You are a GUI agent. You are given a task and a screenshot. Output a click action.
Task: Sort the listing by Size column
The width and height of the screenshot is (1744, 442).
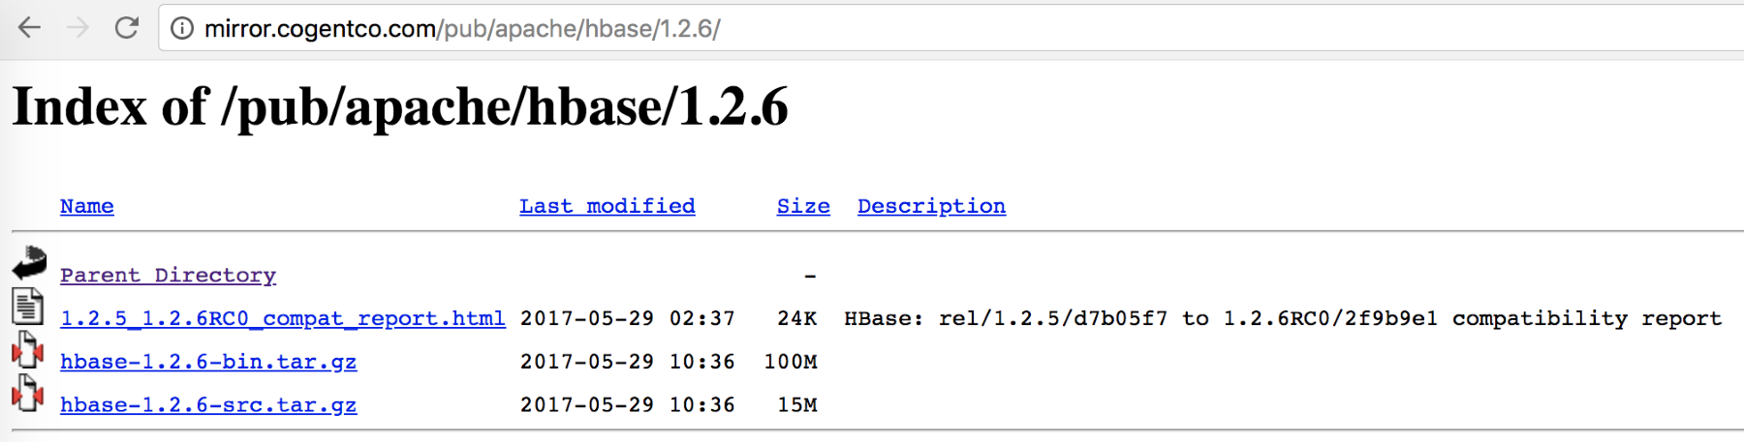[803, 206]
